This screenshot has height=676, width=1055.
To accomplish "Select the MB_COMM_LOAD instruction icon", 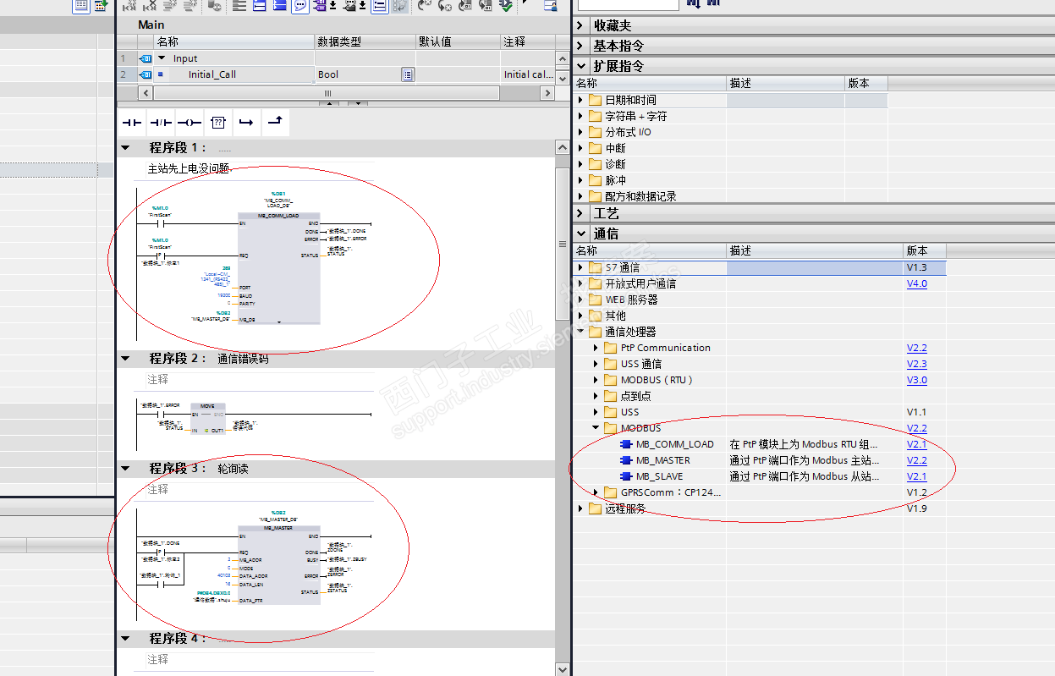I will 626,444.
